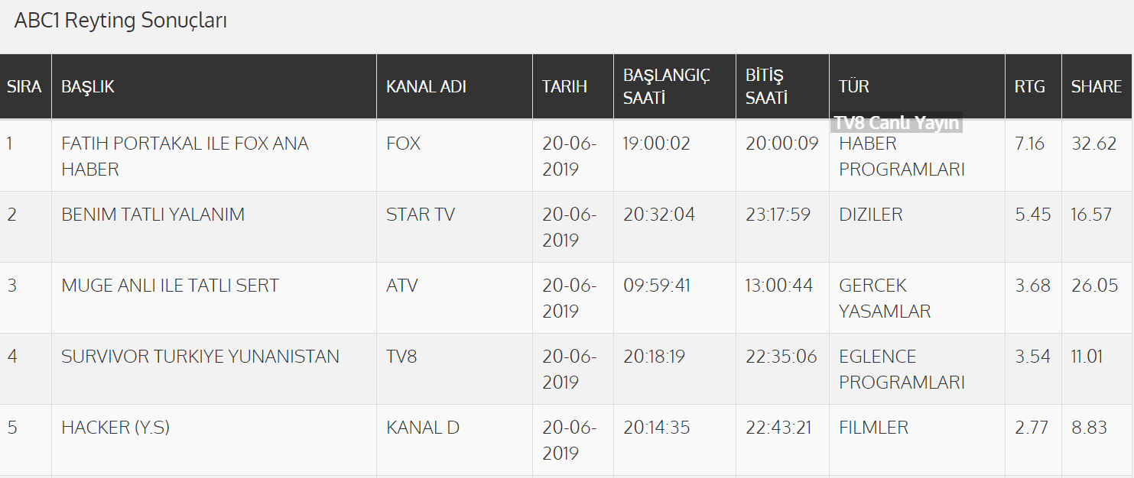The image size is (1134, 478).
Task: Click the ABC1 Reyting Sonuçları heading
Action: [121, 21]
